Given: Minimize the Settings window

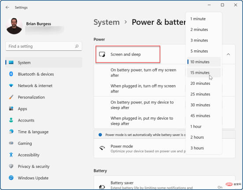Looking at the screenshot, I should pos(209,5).
